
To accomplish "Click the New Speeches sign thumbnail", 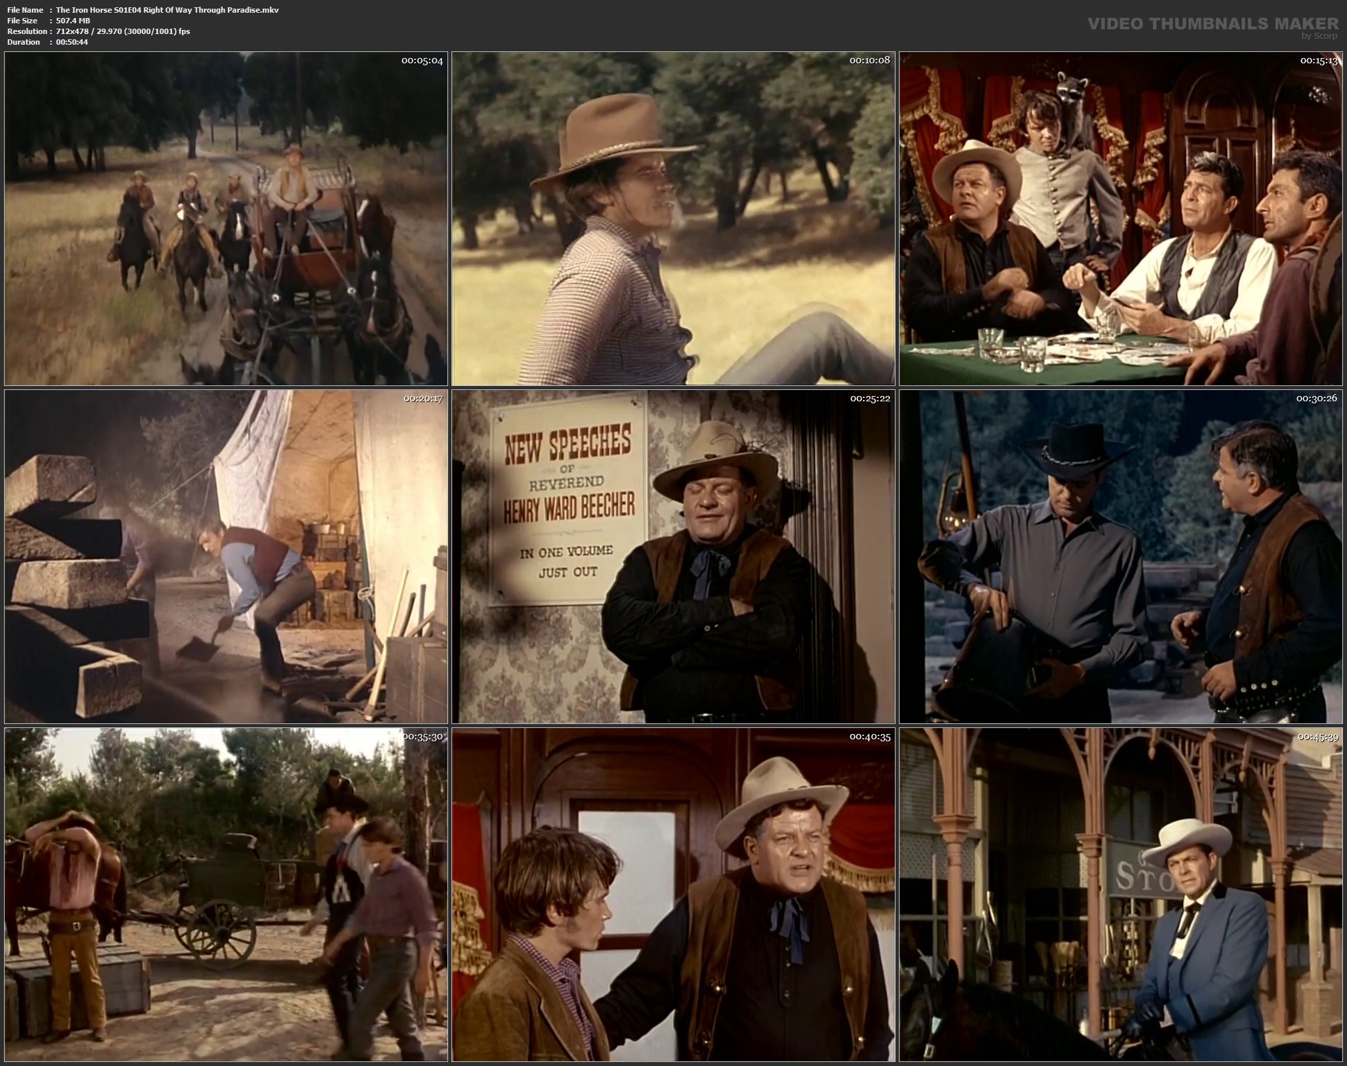I will tap(673, 557).
